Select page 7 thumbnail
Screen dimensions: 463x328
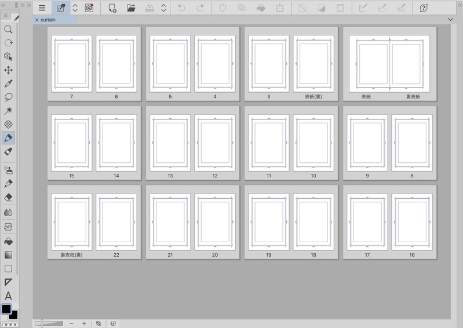pyautogui.click(x=71, y=64)
